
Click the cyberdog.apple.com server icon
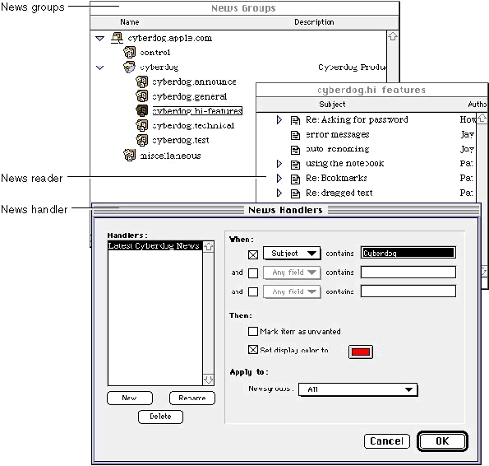117,38
